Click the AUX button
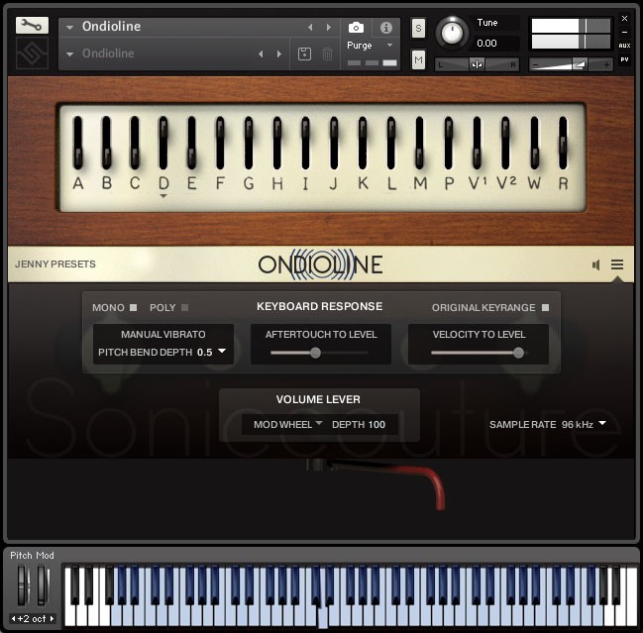Viewport: 643px width, 633px height. pos(624,46)
